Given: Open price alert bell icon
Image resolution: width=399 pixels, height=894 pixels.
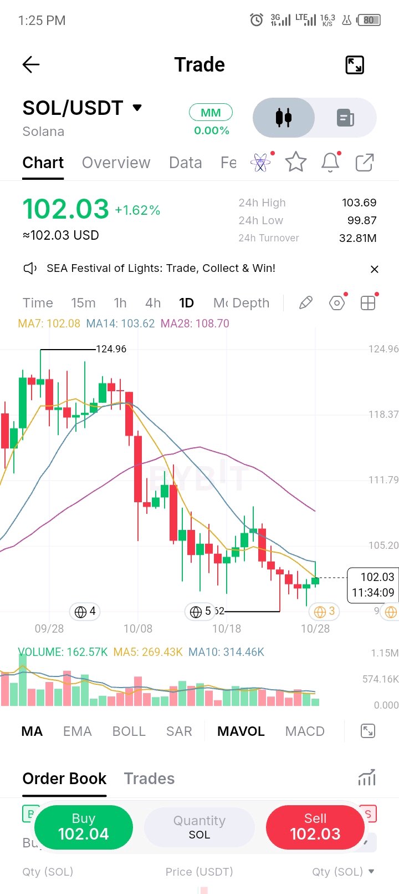Looking at the screenshot, I should click(x=330, y=162).
